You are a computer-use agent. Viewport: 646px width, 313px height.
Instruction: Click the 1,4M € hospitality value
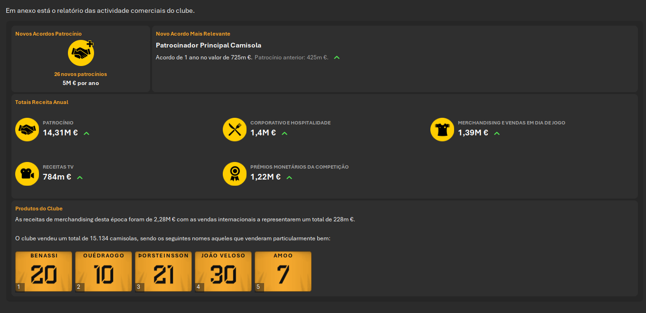coord(263,133)
